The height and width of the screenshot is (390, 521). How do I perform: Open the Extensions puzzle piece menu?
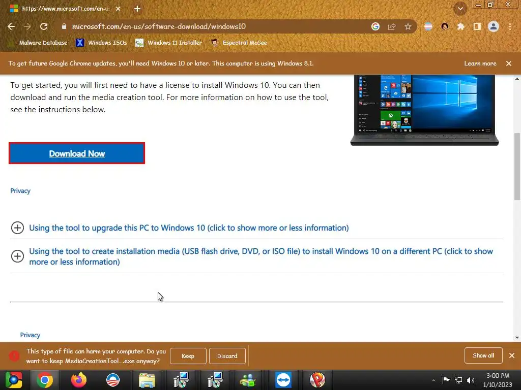461,26
